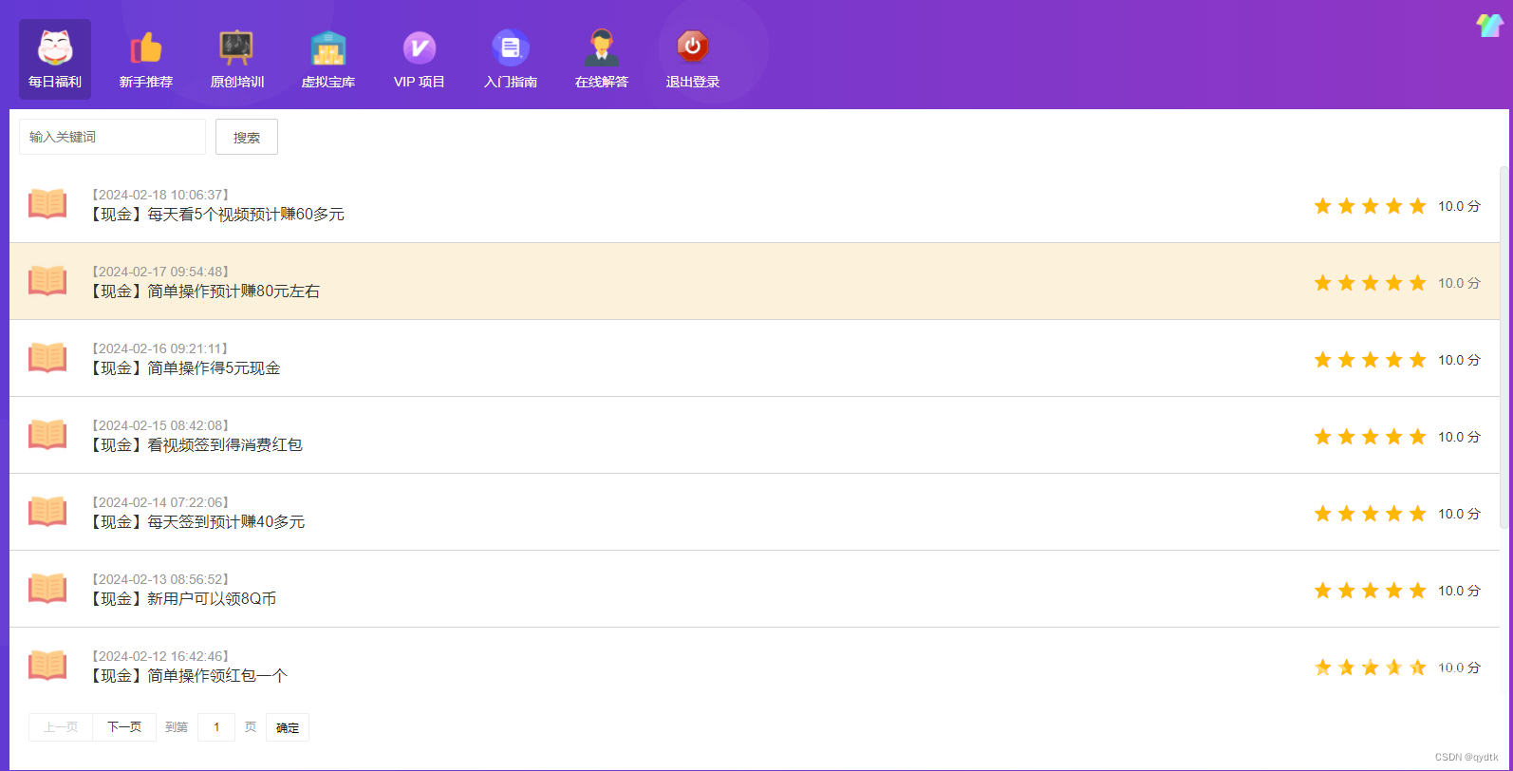Click first star of 简单操作预计赚80元左右 rating

(1322, 283)
